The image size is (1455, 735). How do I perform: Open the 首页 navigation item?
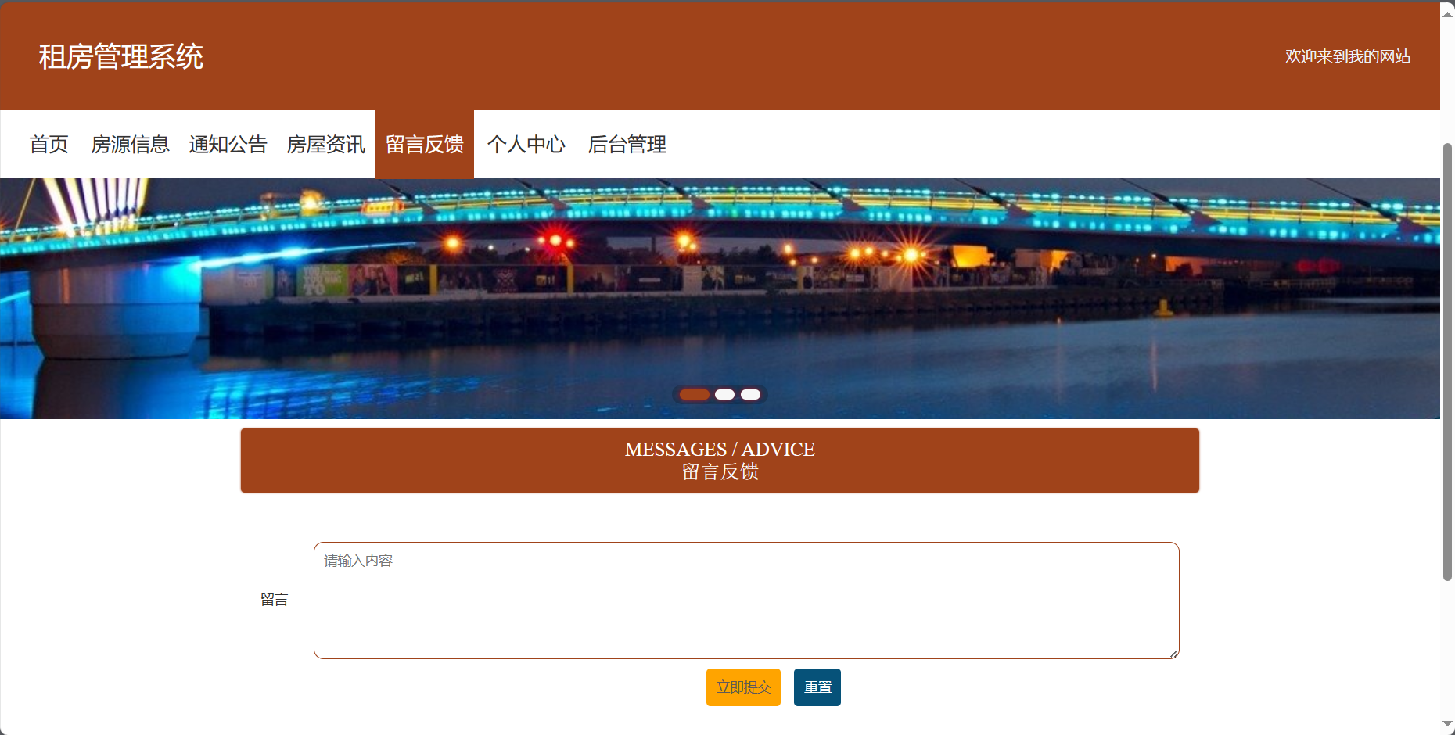pos(49,145)
